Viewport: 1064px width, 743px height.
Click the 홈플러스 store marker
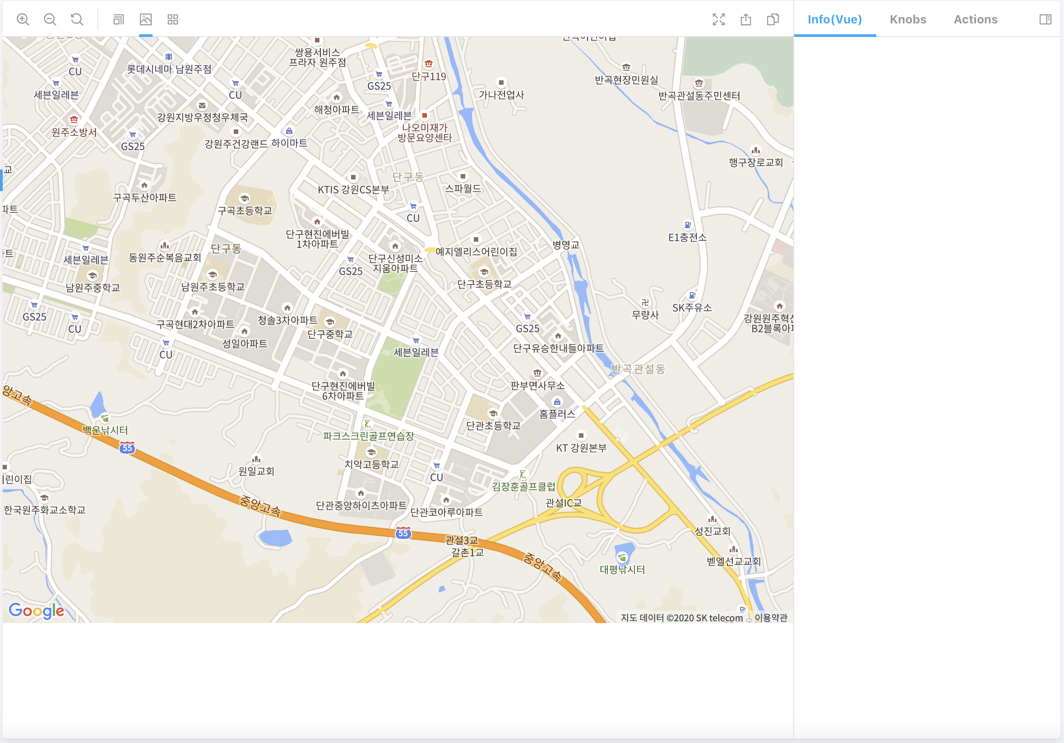[x=557, y=402]
